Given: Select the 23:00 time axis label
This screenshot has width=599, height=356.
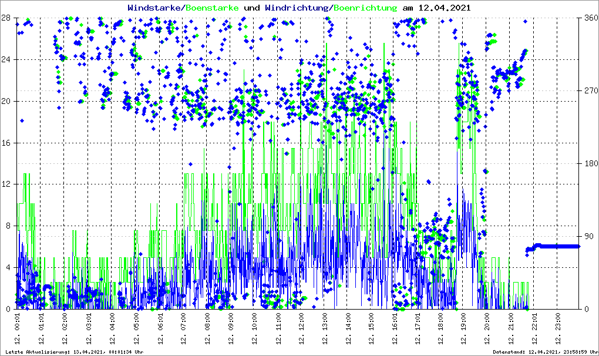Looking at the screenshot, I should 558,332.
